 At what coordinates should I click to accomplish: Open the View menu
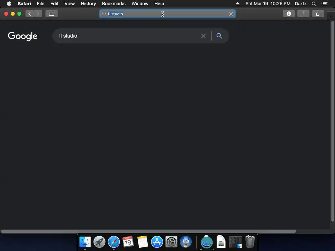point(70,4)
